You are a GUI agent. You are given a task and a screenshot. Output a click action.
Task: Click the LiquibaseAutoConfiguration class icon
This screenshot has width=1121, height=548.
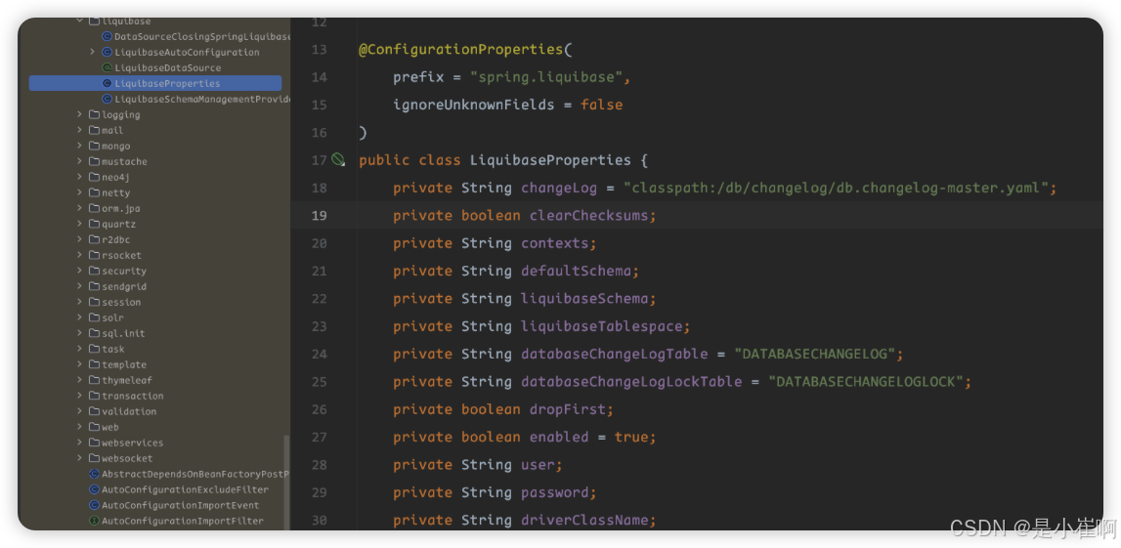click(108, 52)
